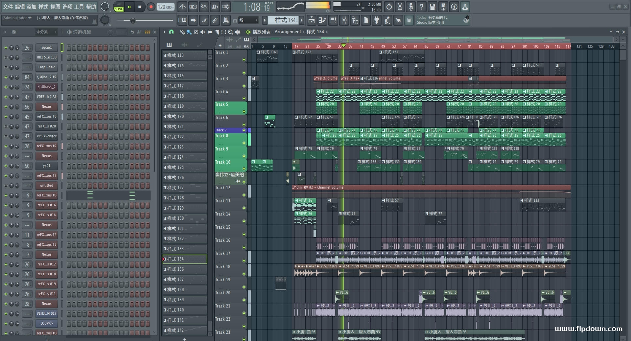Toggle the SONG/PAT mode switch
This screenshot has width=631, height=341.
pyautogui.click(x=119, y=7)
